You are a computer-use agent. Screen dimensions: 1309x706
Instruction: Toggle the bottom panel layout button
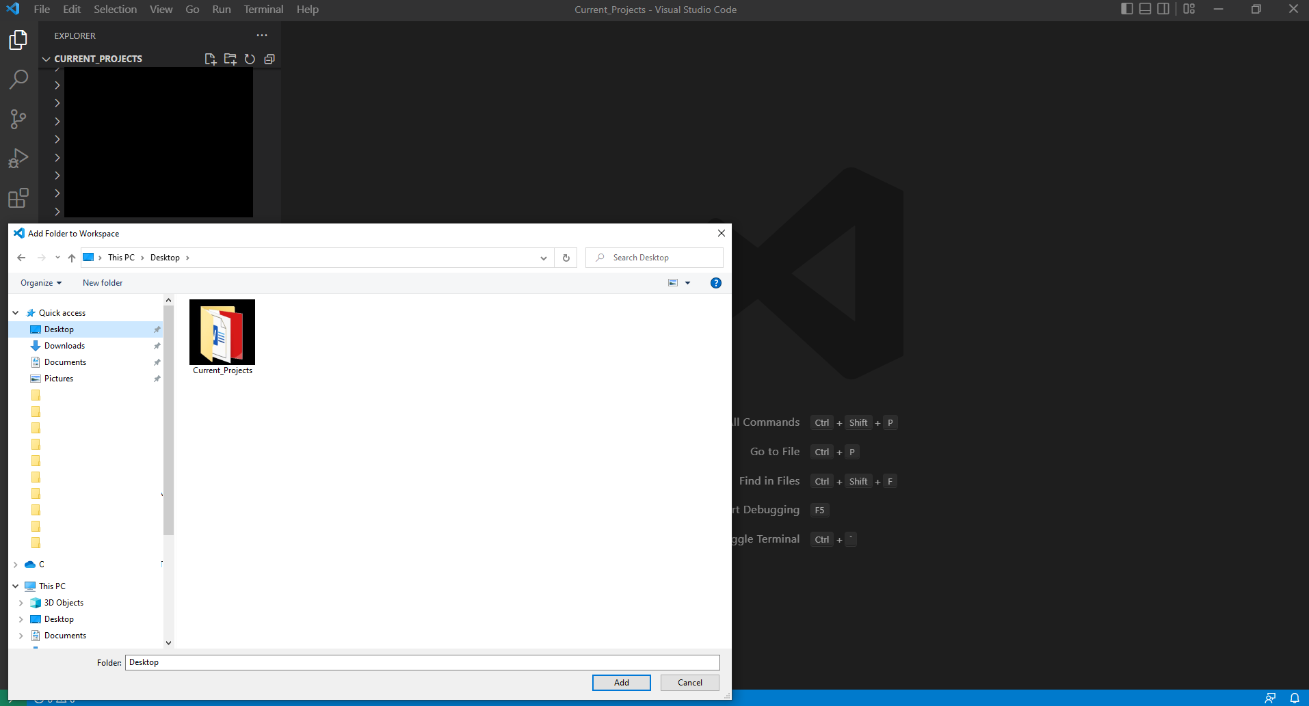tap(1145, 9)
